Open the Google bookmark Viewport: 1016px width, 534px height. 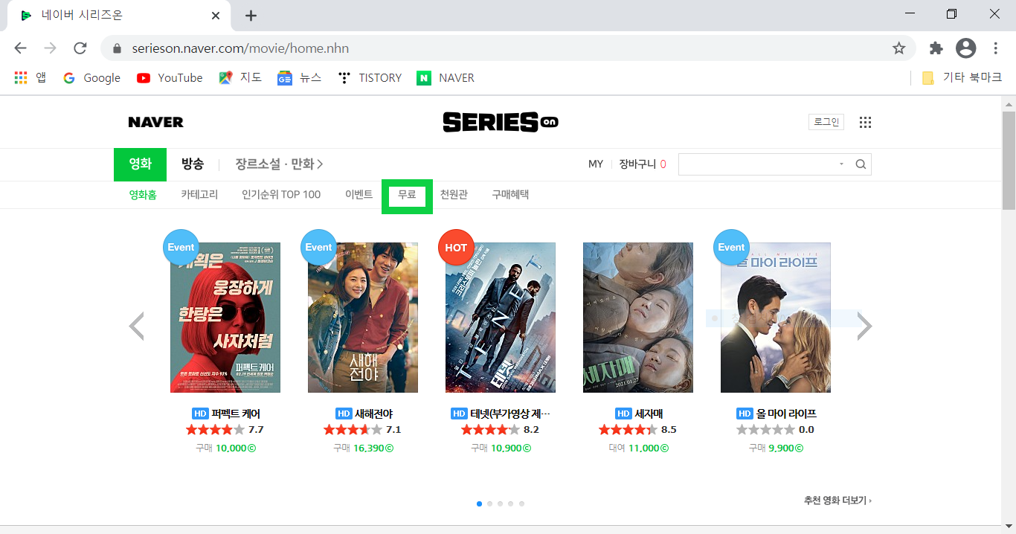click(91, 77)
